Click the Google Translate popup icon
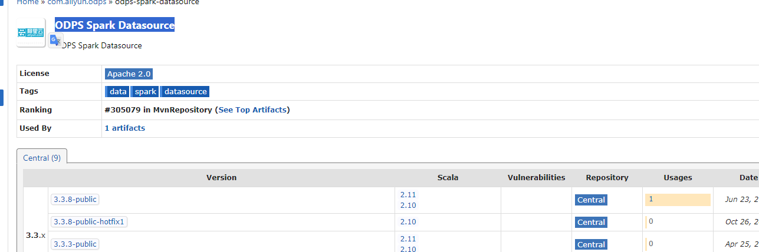759x252 pixels. 55,40
